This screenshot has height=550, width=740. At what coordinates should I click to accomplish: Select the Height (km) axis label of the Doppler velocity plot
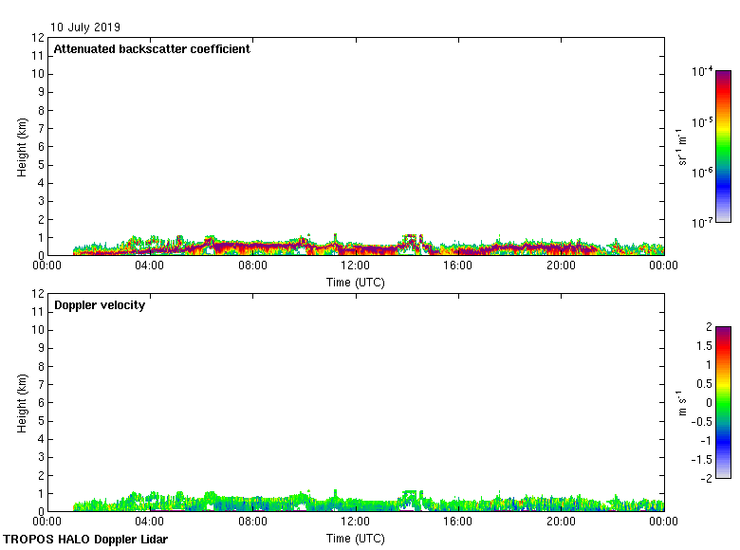22,402
